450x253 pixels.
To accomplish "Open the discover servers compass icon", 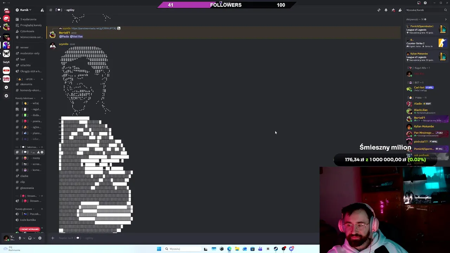I will pyautogui.click(x=6, y=96).
